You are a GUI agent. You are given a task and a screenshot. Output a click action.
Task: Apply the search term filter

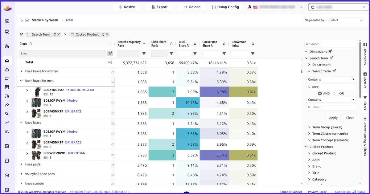333,118
